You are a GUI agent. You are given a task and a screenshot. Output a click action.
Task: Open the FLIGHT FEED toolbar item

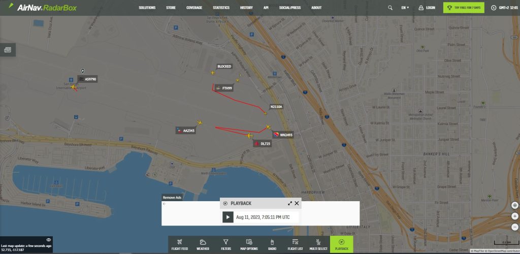click(x=180, y=245)
